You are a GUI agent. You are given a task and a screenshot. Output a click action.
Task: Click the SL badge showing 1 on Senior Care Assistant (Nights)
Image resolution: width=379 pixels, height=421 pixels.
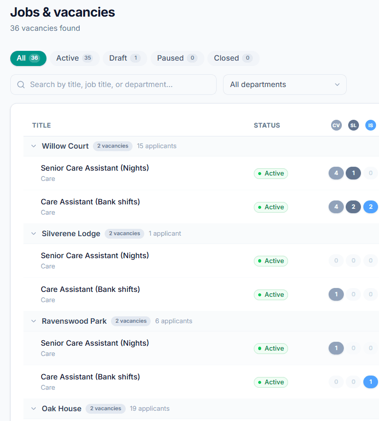coord(353,173)
